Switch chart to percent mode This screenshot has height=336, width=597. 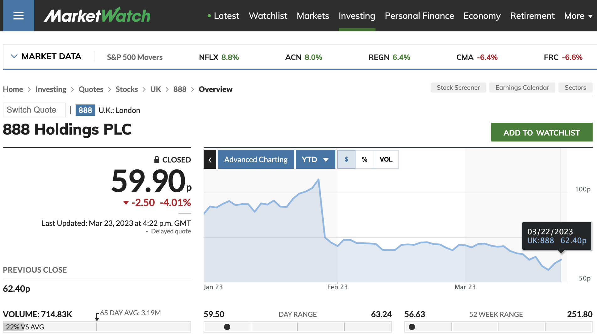[365, 160]
